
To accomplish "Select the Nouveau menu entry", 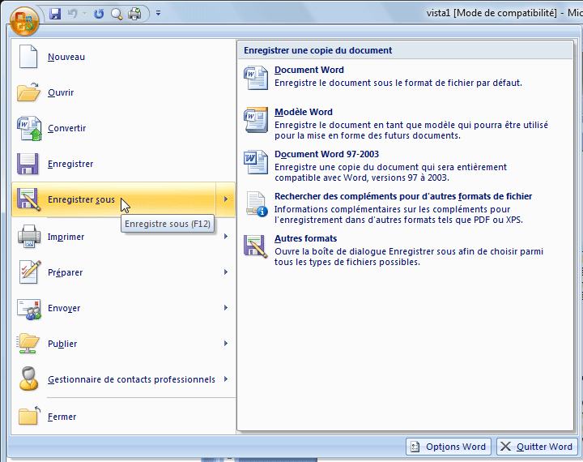I will pyautogui.click(x=123, y=57).
